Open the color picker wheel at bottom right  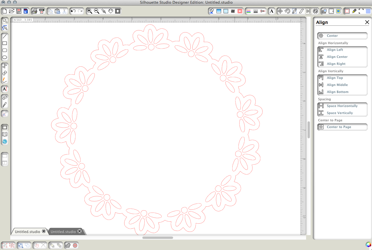coord(368,245)
